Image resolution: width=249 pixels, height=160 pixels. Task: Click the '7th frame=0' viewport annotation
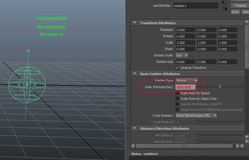pyautogui.click(x=51, y=35)
